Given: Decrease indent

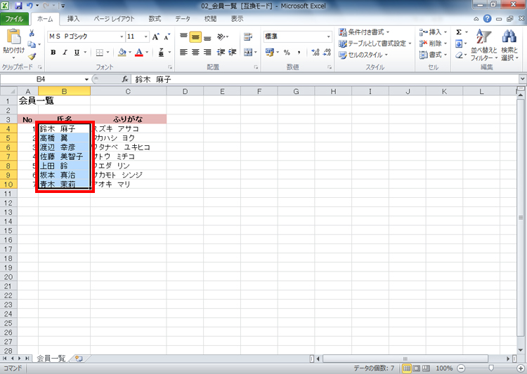Looking at the screenshot, I should click(221, 53).
